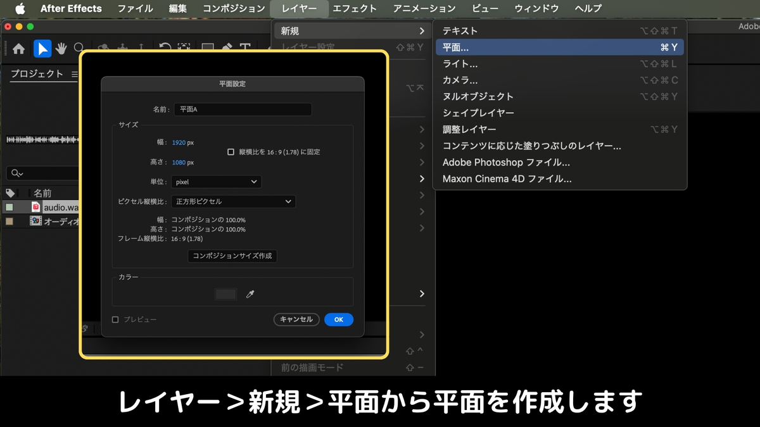
Task: Click the 高さ value 1080
Action: point(179,163)
